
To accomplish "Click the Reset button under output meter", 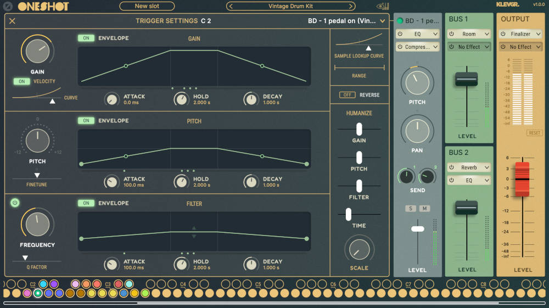I will coord(534,133).
